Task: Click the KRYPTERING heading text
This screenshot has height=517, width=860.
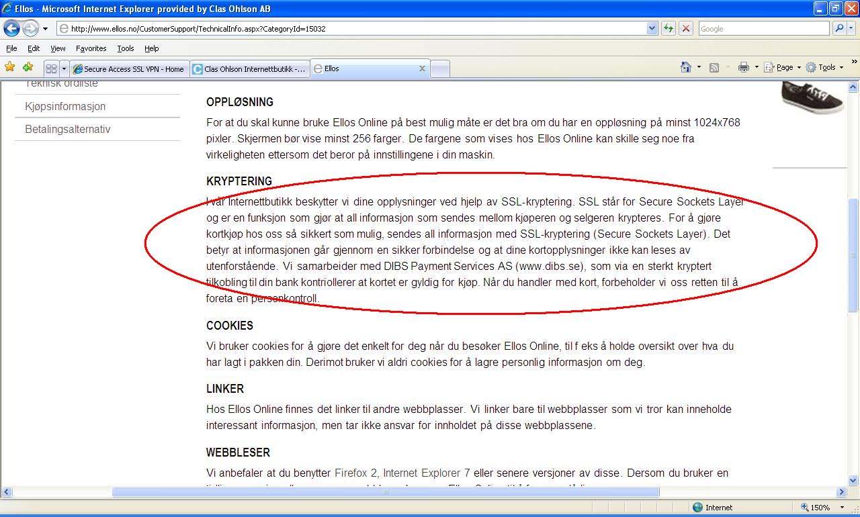Action: pos(239,181)
